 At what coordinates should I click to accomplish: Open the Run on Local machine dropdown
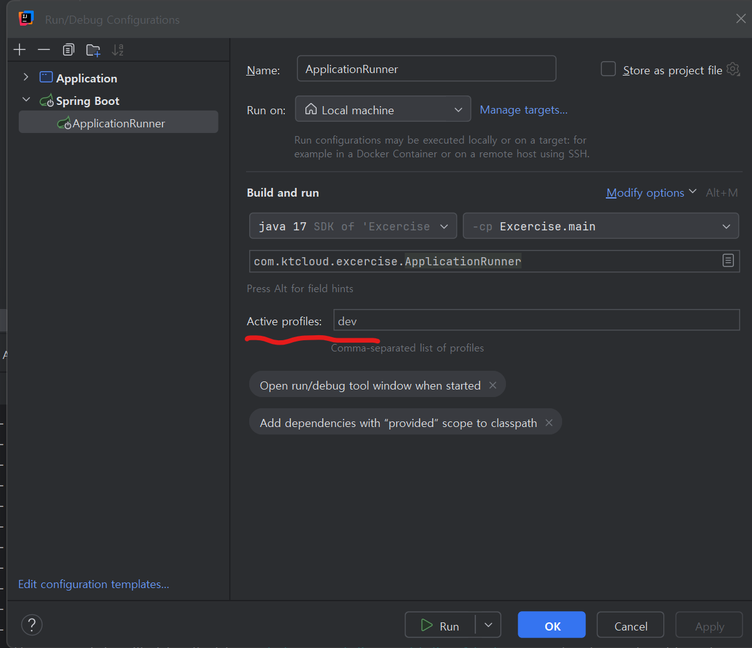[383, 109]
